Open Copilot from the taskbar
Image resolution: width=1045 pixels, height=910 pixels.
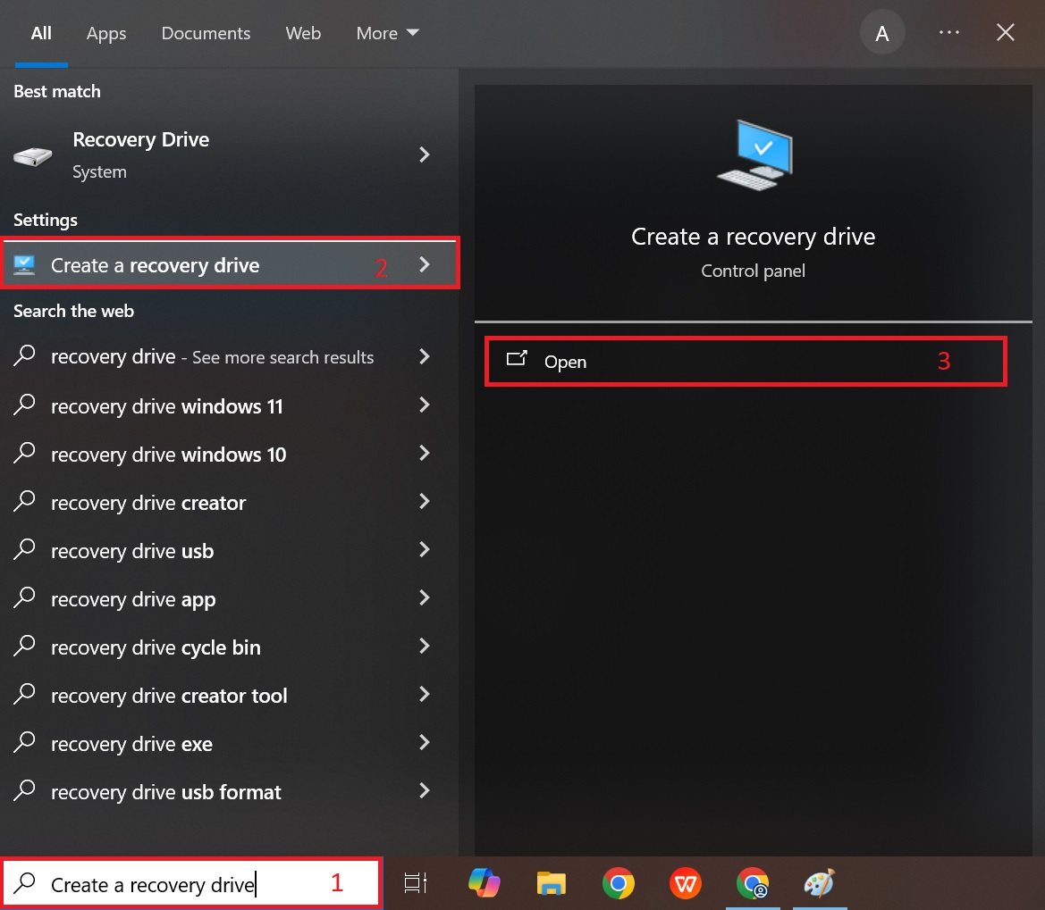point(484,884)
